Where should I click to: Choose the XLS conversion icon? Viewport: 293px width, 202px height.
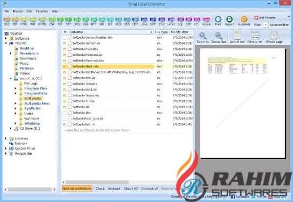[110, 22]
